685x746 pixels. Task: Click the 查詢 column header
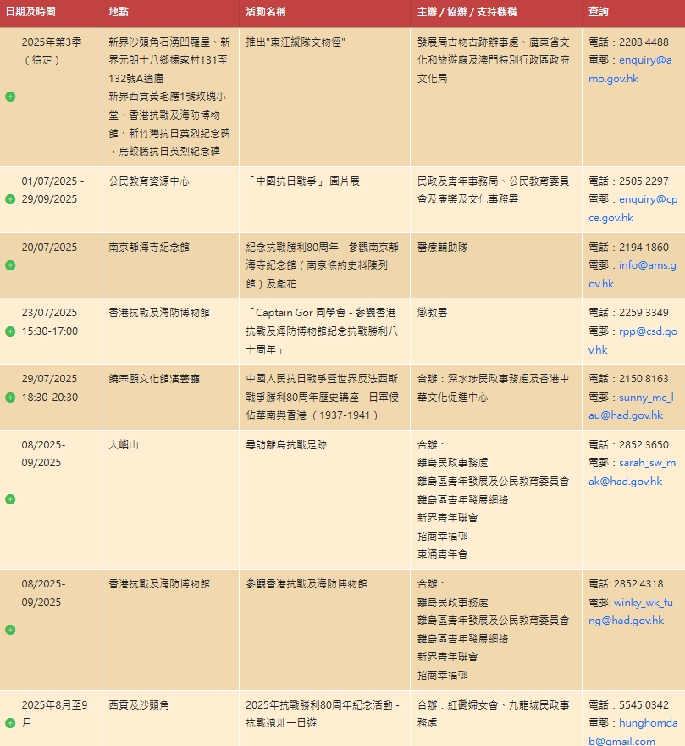(599, 13)
